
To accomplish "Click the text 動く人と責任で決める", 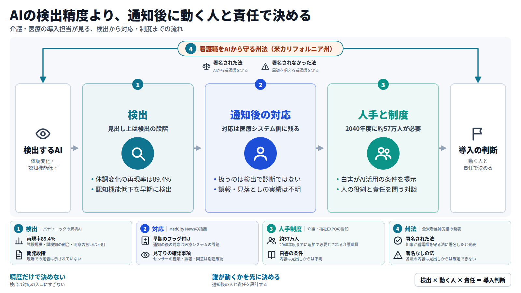I will tap(478, 164).
